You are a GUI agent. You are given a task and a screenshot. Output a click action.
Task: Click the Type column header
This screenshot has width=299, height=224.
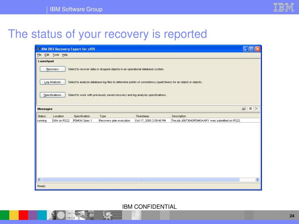click(116, 116)
